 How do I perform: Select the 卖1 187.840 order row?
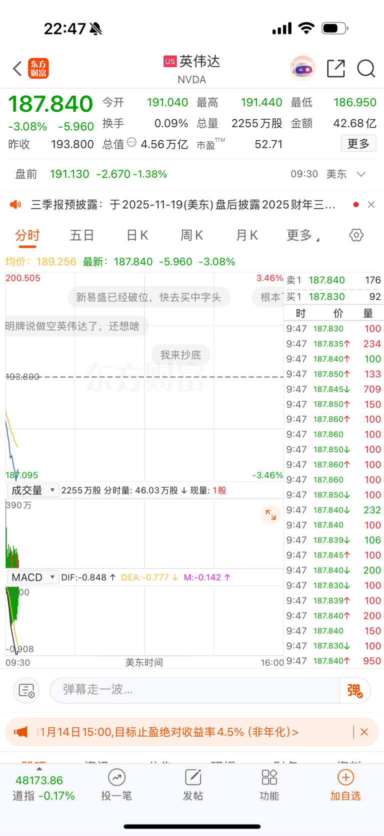[333, 280]
